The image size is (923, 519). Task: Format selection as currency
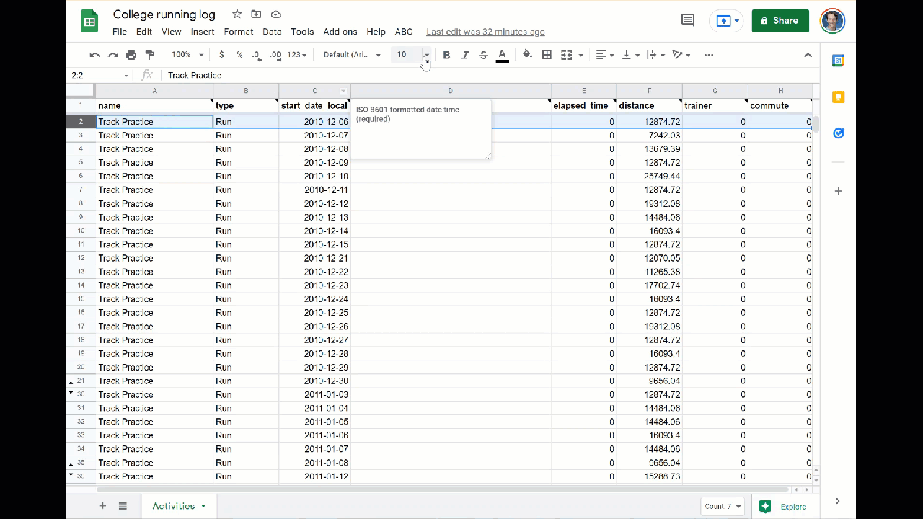221,54
